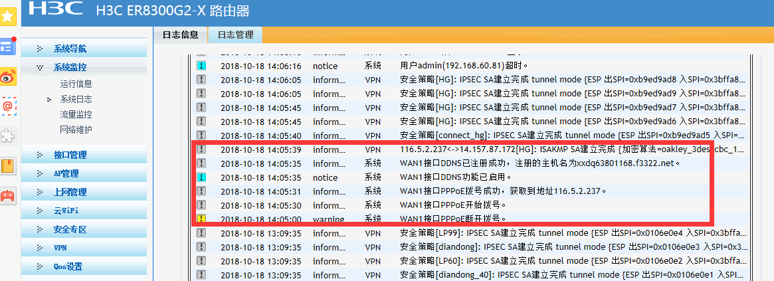Click info icon for DDNS已注册成功 log row
The width and height of the screenshot is (774, 281).
(x=201, y=163)
